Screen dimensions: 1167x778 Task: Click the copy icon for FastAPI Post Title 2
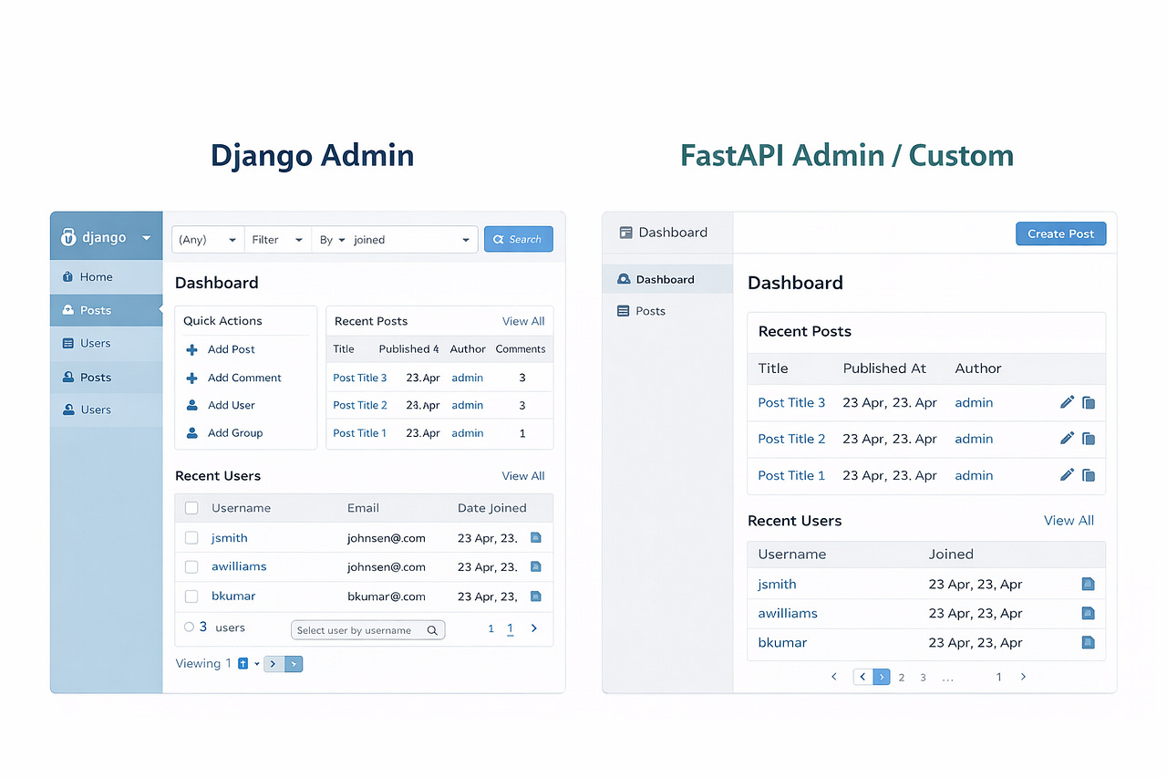click(1089, 439)
